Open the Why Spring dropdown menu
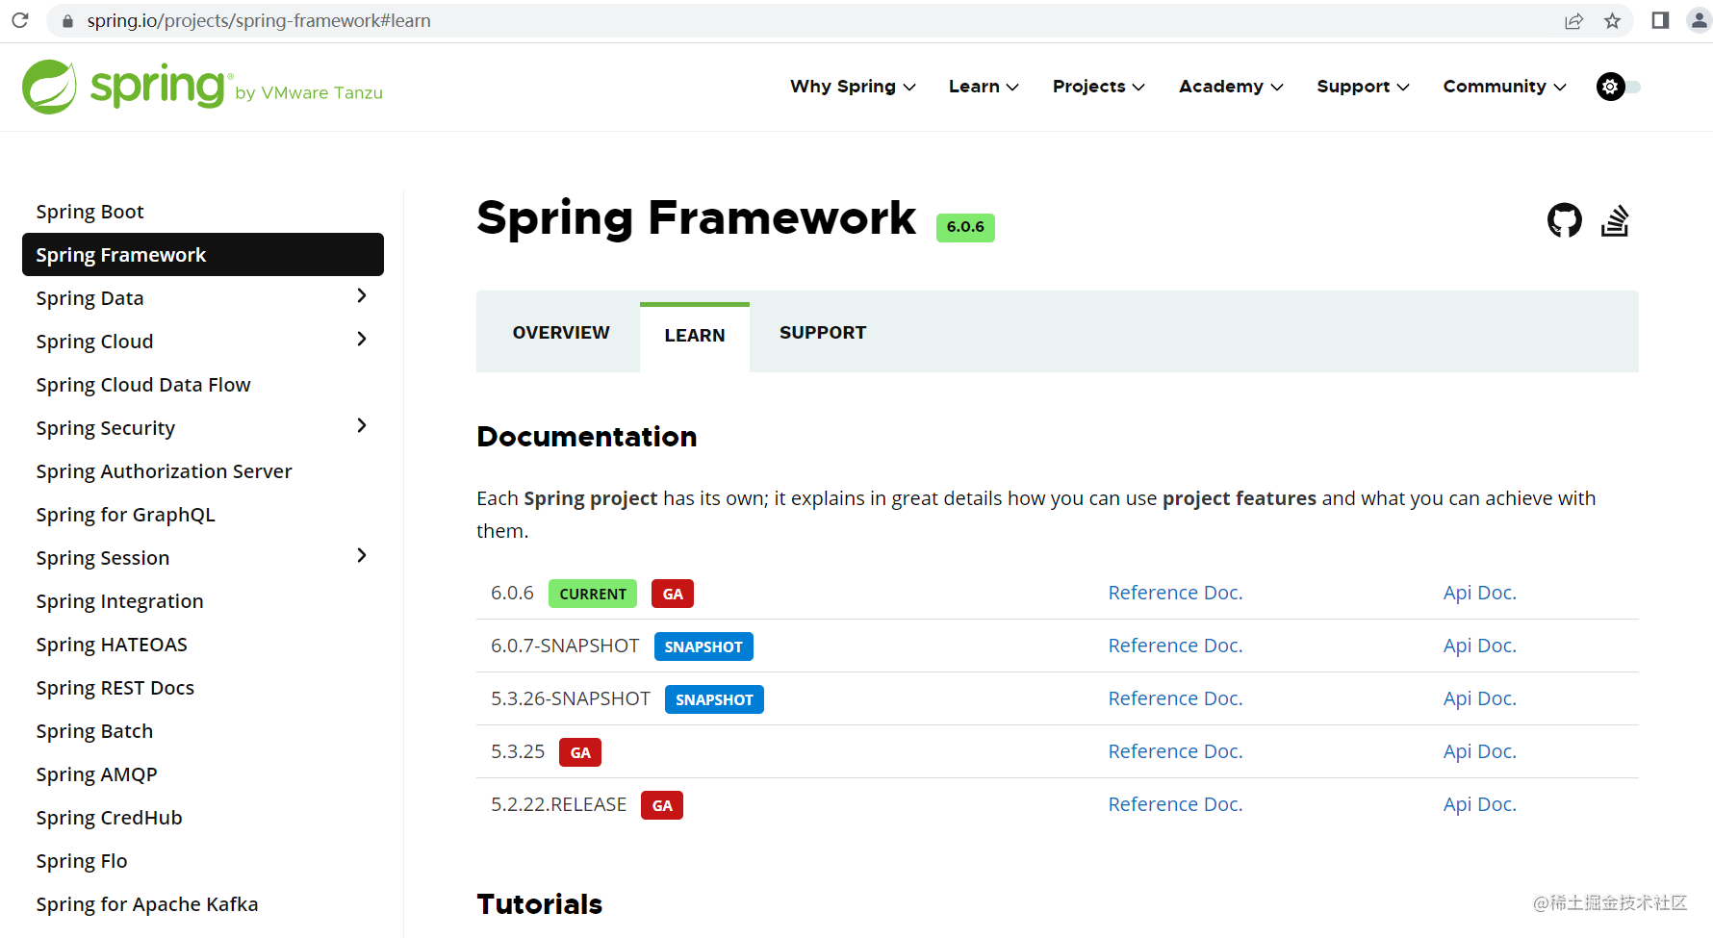Viewport: 1713px width, 938px height. 853,87
